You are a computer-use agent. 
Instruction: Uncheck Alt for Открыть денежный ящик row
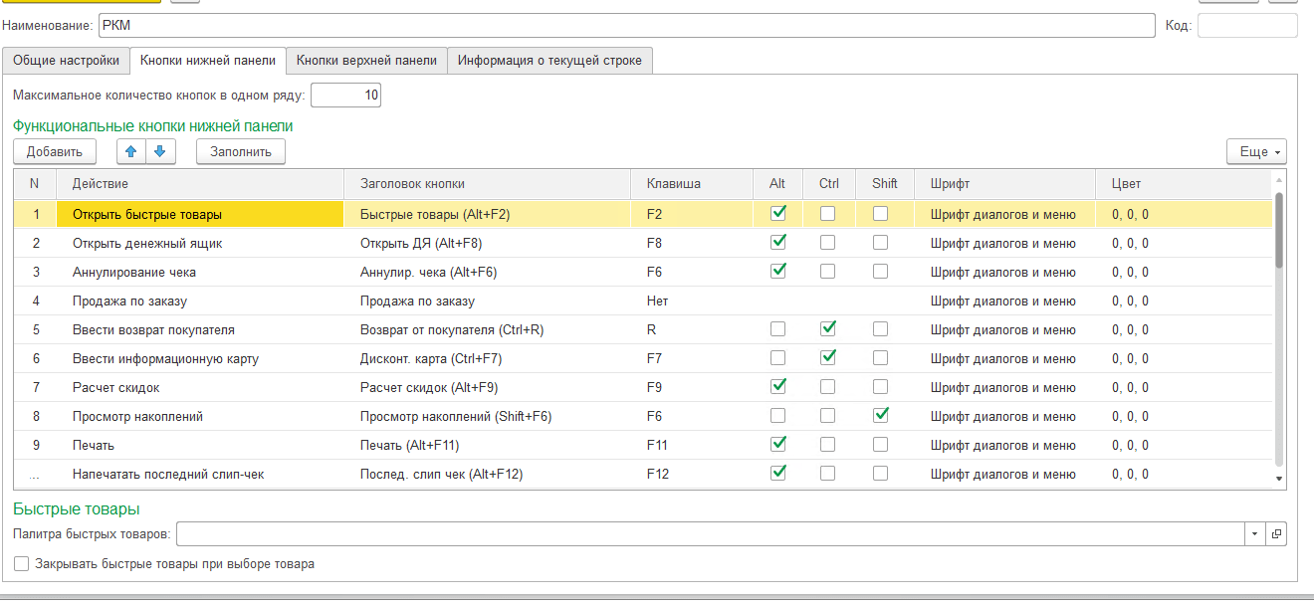[x=779, y=242]
